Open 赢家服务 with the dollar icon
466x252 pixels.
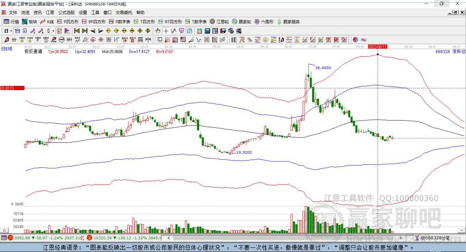click(x=288, y=22)
